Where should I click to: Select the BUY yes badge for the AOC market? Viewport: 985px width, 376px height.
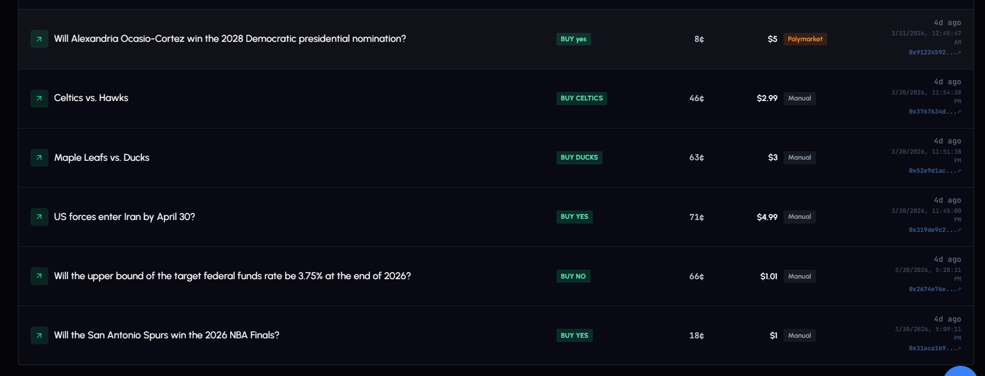573,38
